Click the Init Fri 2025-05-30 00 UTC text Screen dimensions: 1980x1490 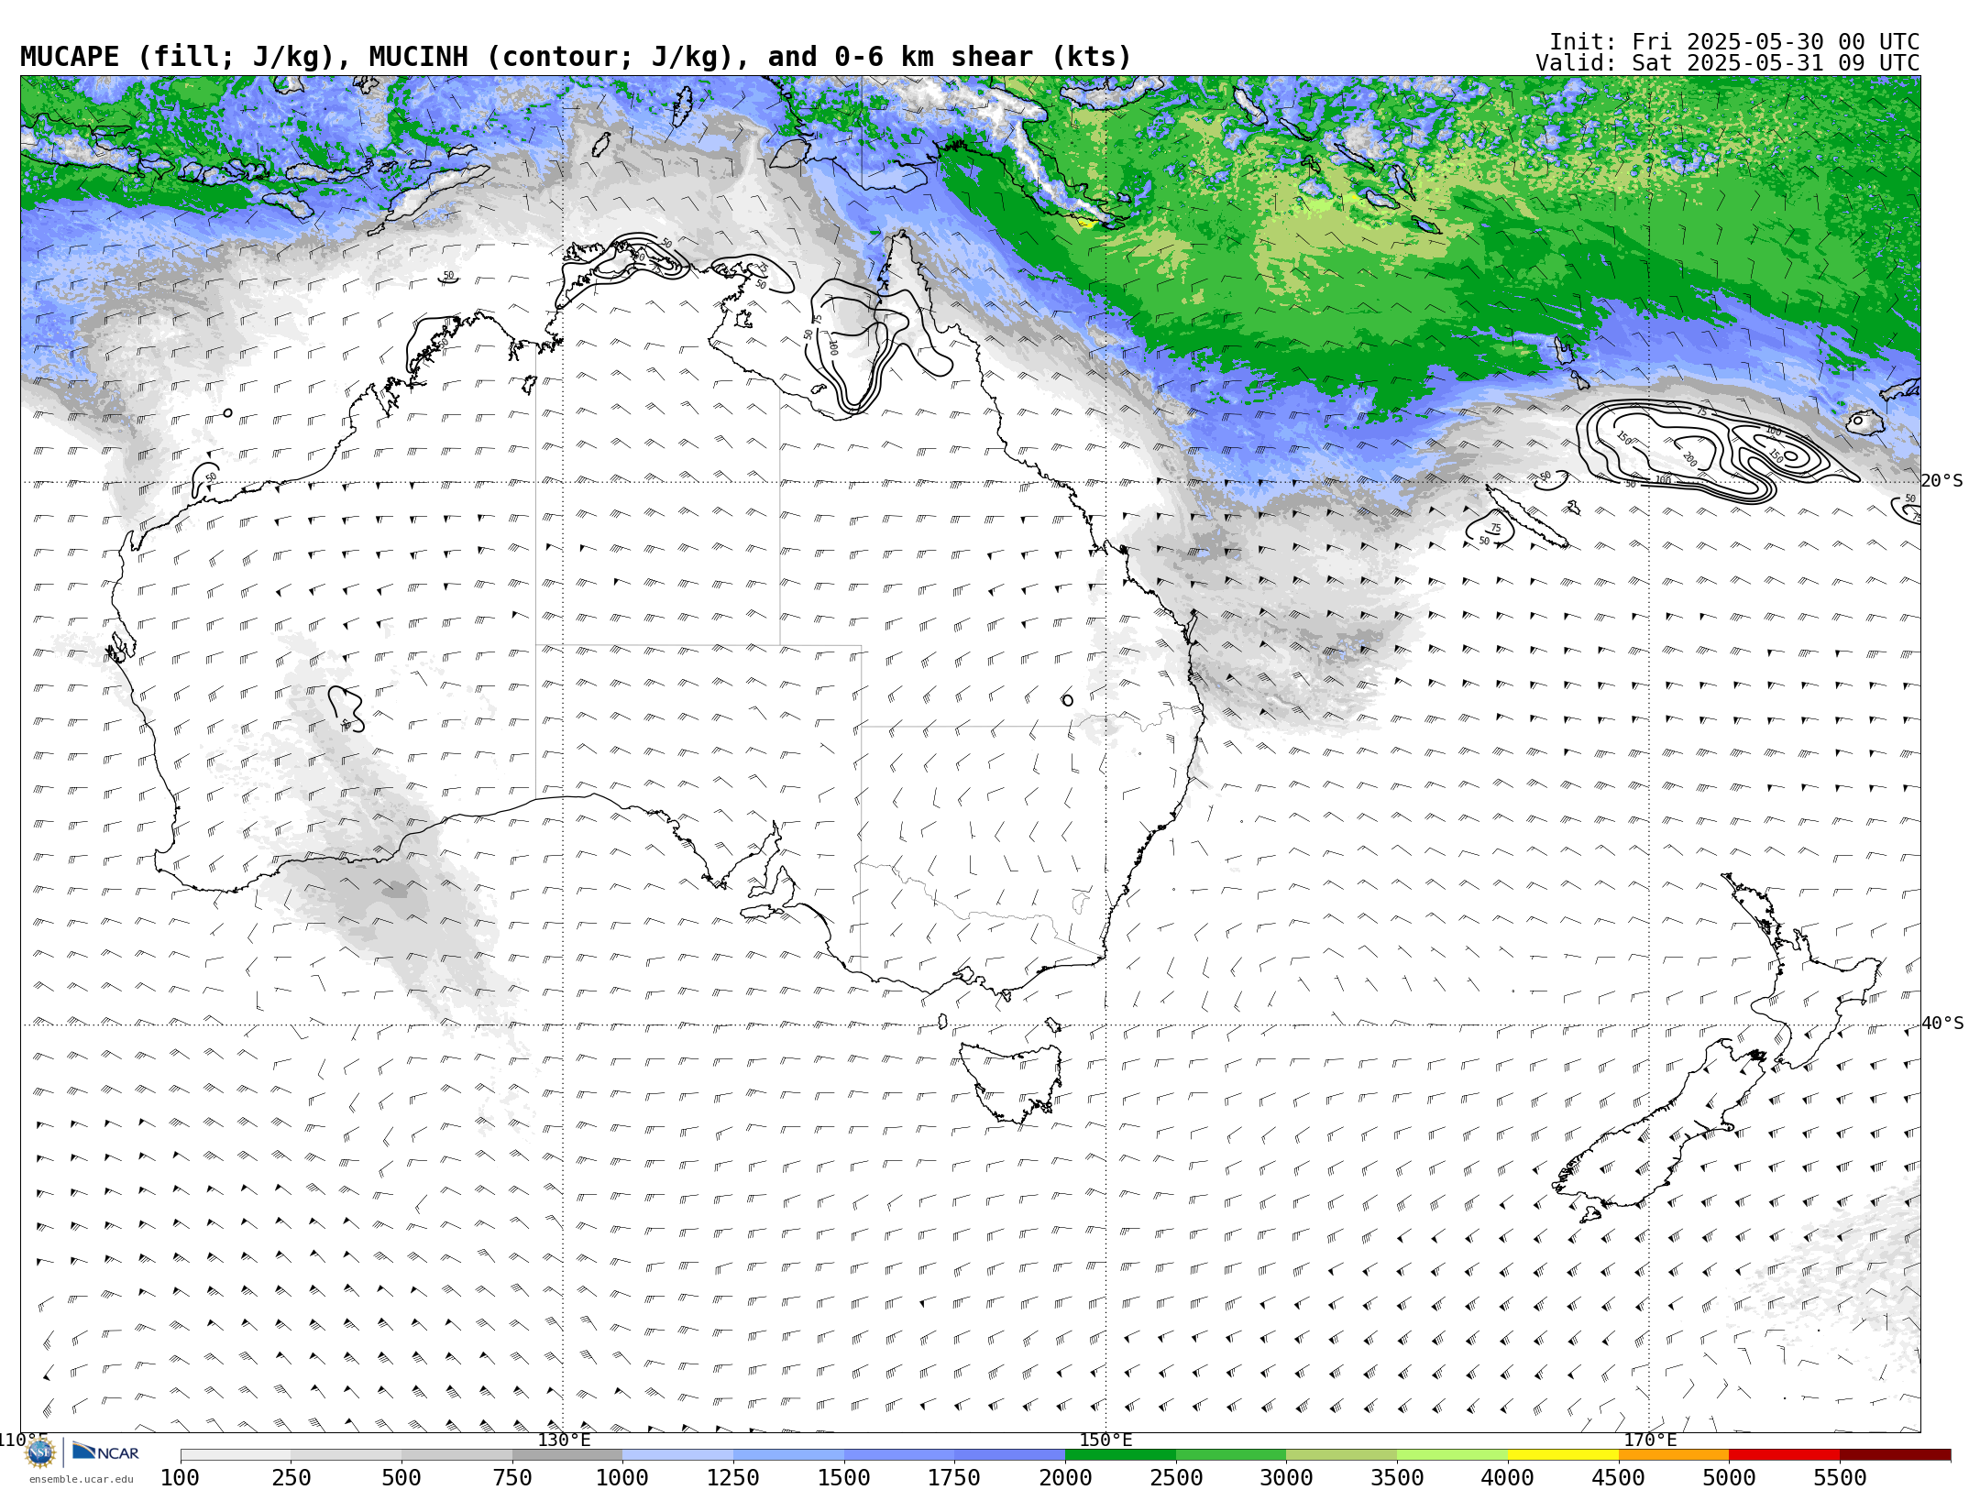(x=1734, y=42)
